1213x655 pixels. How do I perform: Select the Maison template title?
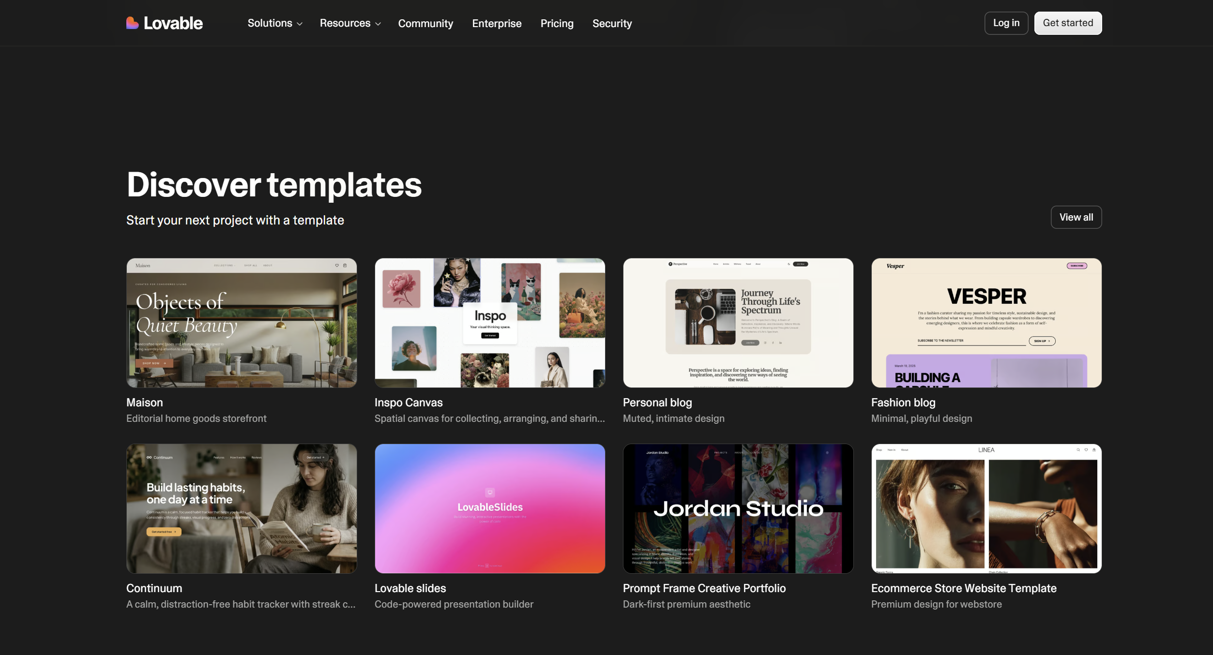click(145, 402)
